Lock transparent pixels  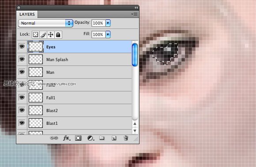coord(36,34)
